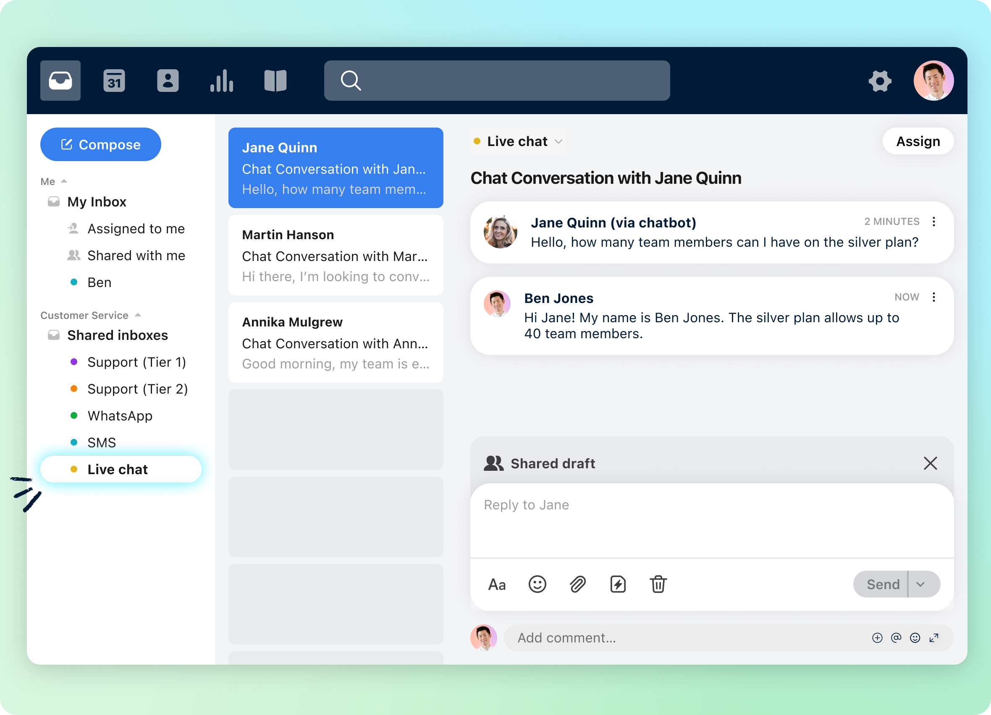
Task: Open settings gear icon
Action: point(880,81)
